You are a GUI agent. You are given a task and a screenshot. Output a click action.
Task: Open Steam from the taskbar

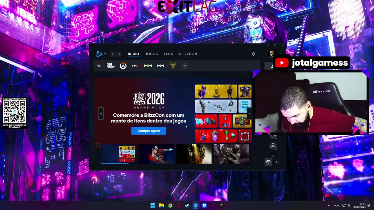(187, 205)
